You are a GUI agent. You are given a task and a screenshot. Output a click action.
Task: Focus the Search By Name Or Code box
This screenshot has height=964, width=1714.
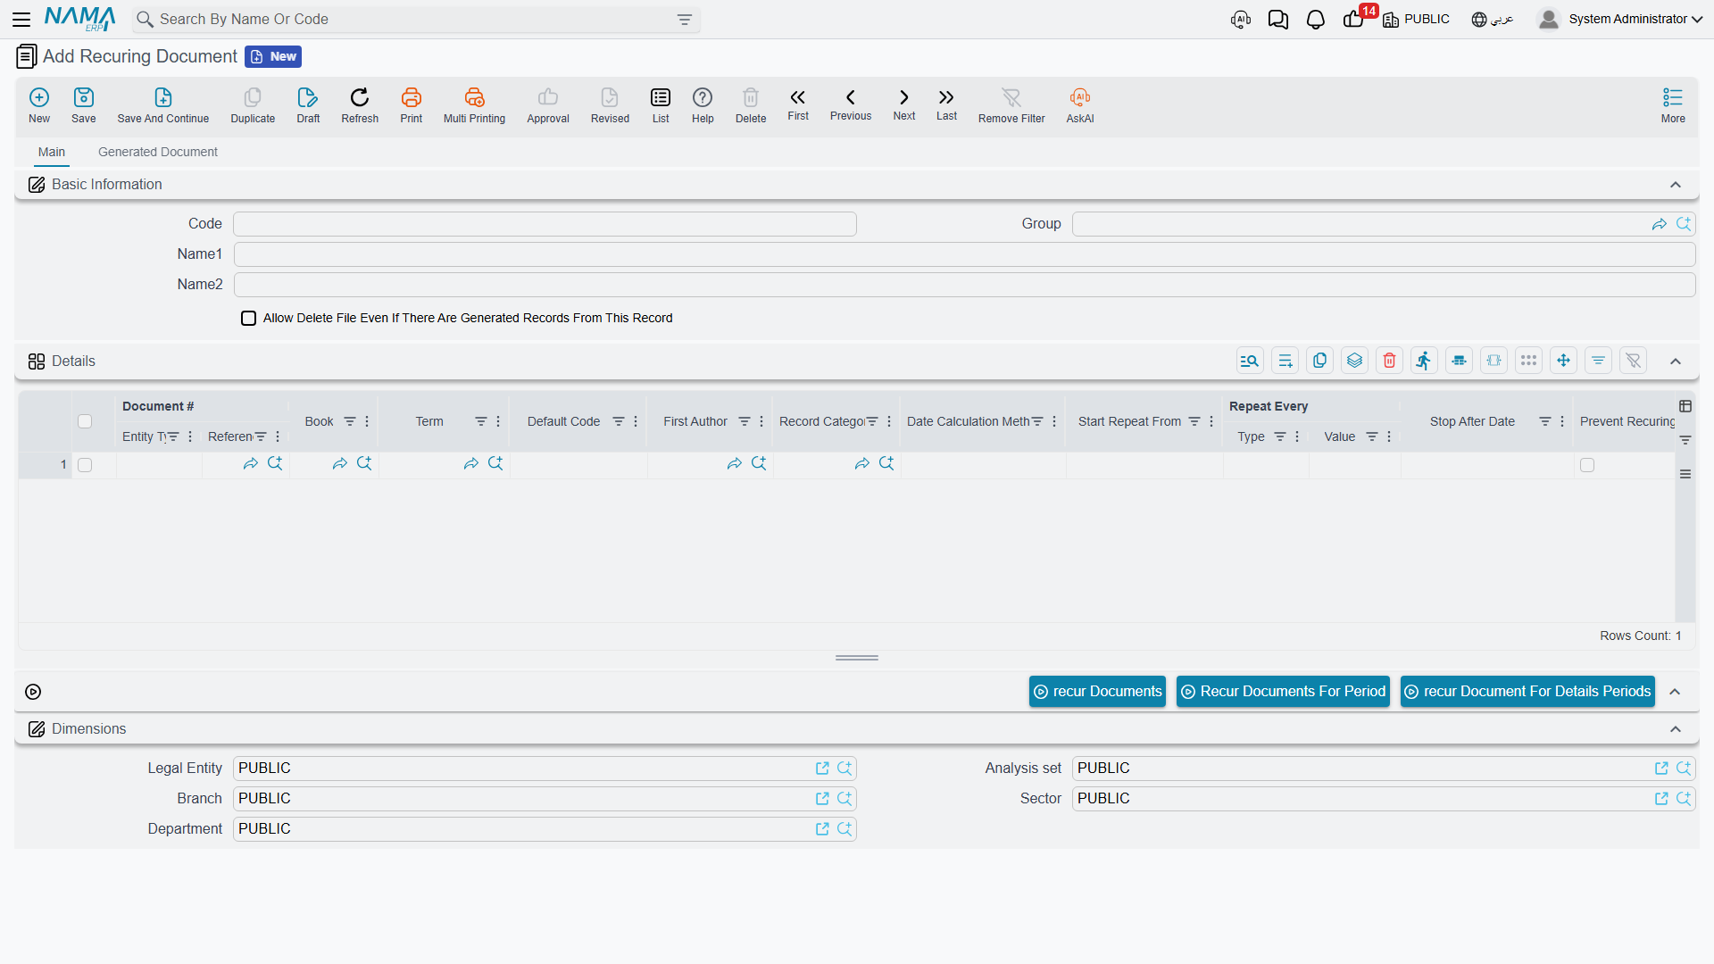(x=415, y=20)
